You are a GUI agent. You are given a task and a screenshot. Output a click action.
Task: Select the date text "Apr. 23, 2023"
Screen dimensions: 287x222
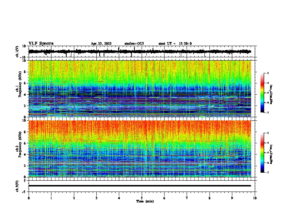(101, 44)
